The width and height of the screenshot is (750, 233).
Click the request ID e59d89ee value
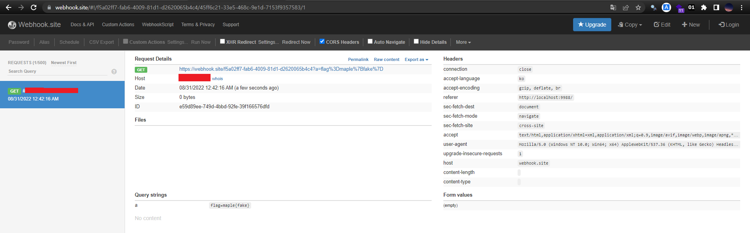pos(224,107)
